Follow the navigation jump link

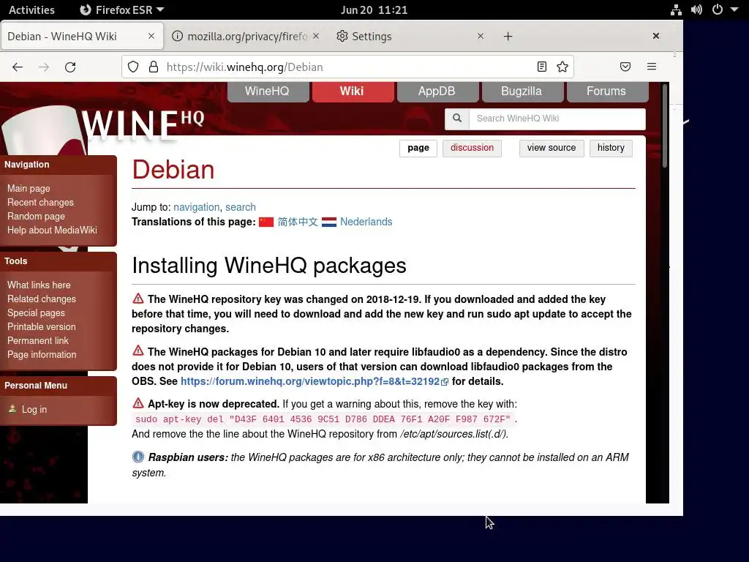click(196, 207)
